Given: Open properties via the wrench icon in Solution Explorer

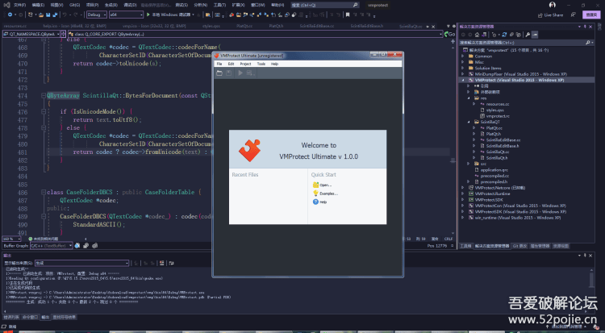Looking at the screenshot, I should (x=528, y=35).
